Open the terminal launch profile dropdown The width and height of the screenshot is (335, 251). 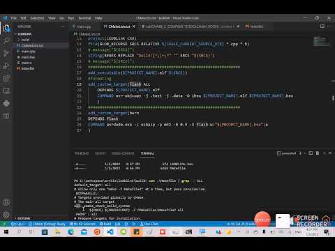point(304,153)
